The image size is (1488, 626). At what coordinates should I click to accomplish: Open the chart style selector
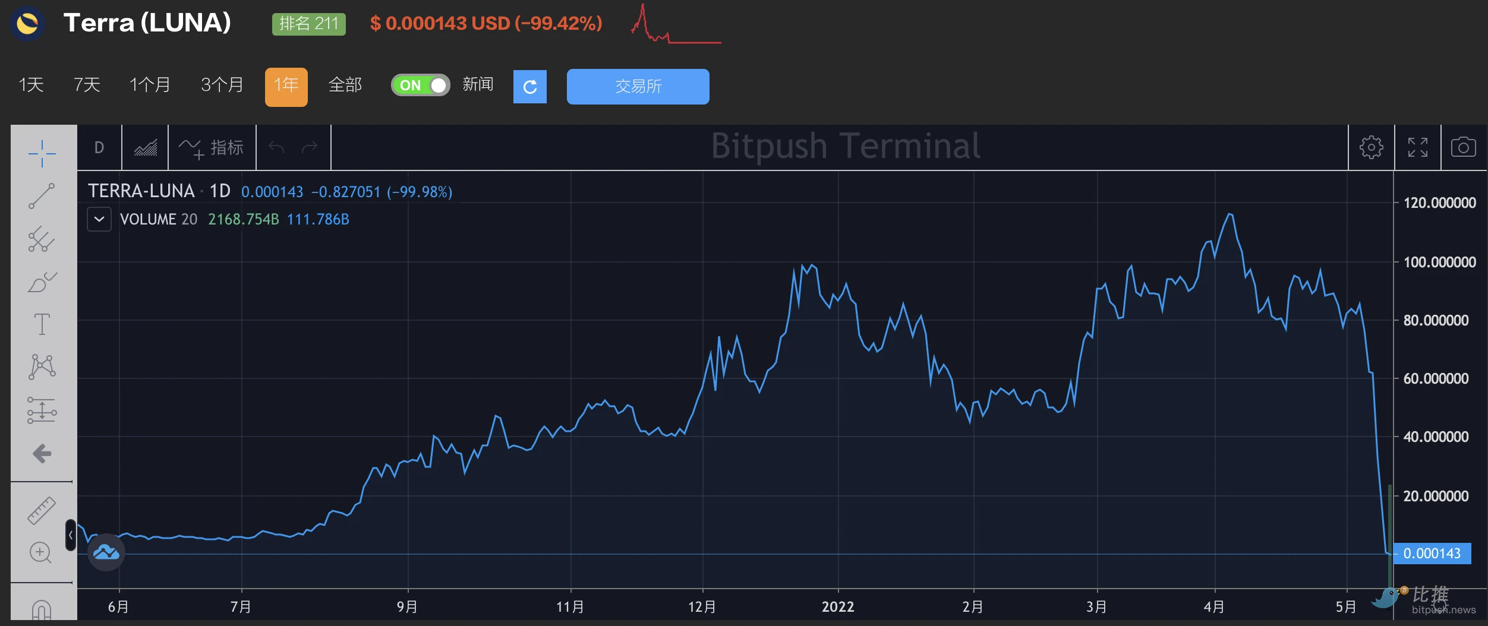click(x=146, y=147)
